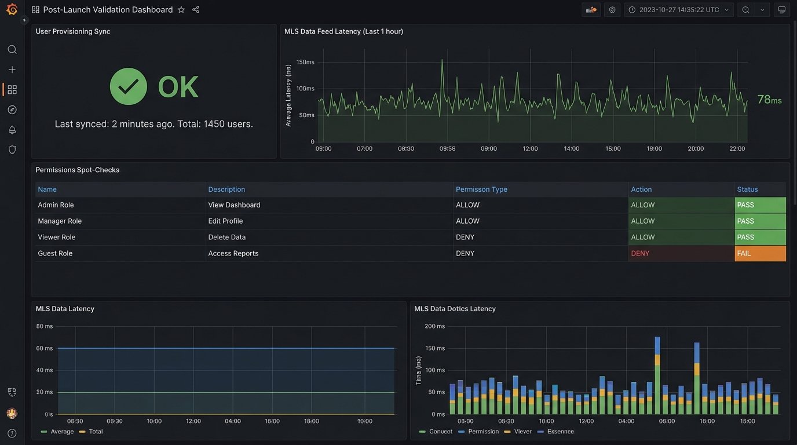Open the help question mark icon
The height and width of the screenshot is (445, 797).
12,433
